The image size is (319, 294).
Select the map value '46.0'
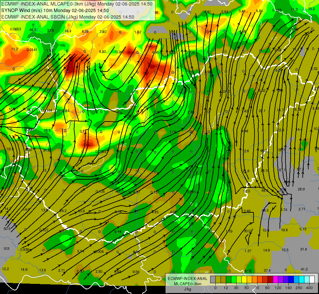[264, 151]
